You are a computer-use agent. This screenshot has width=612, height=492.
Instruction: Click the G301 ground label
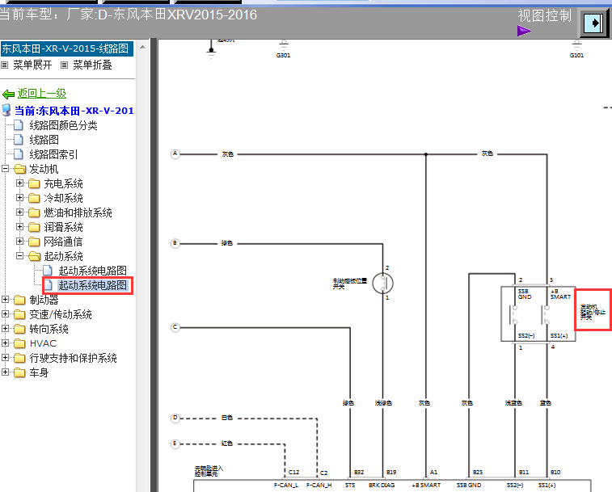click(x=283, y=56)
